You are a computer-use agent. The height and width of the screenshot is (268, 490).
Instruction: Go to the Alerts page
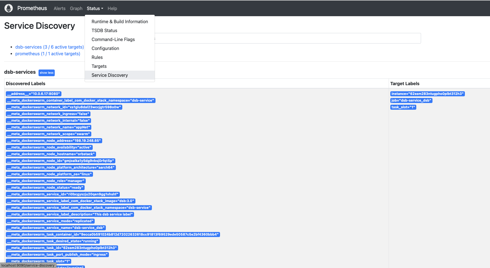click(x=59, y=9)
